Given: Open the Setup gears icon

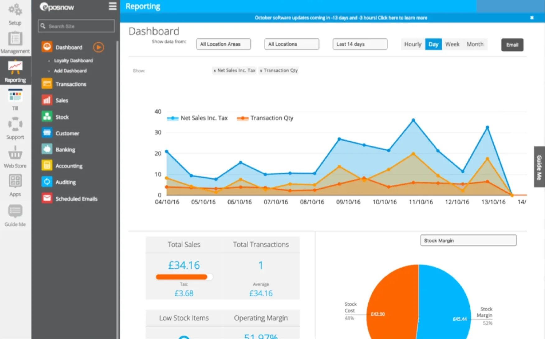Looking at the screenshot, I should (15, 10).
